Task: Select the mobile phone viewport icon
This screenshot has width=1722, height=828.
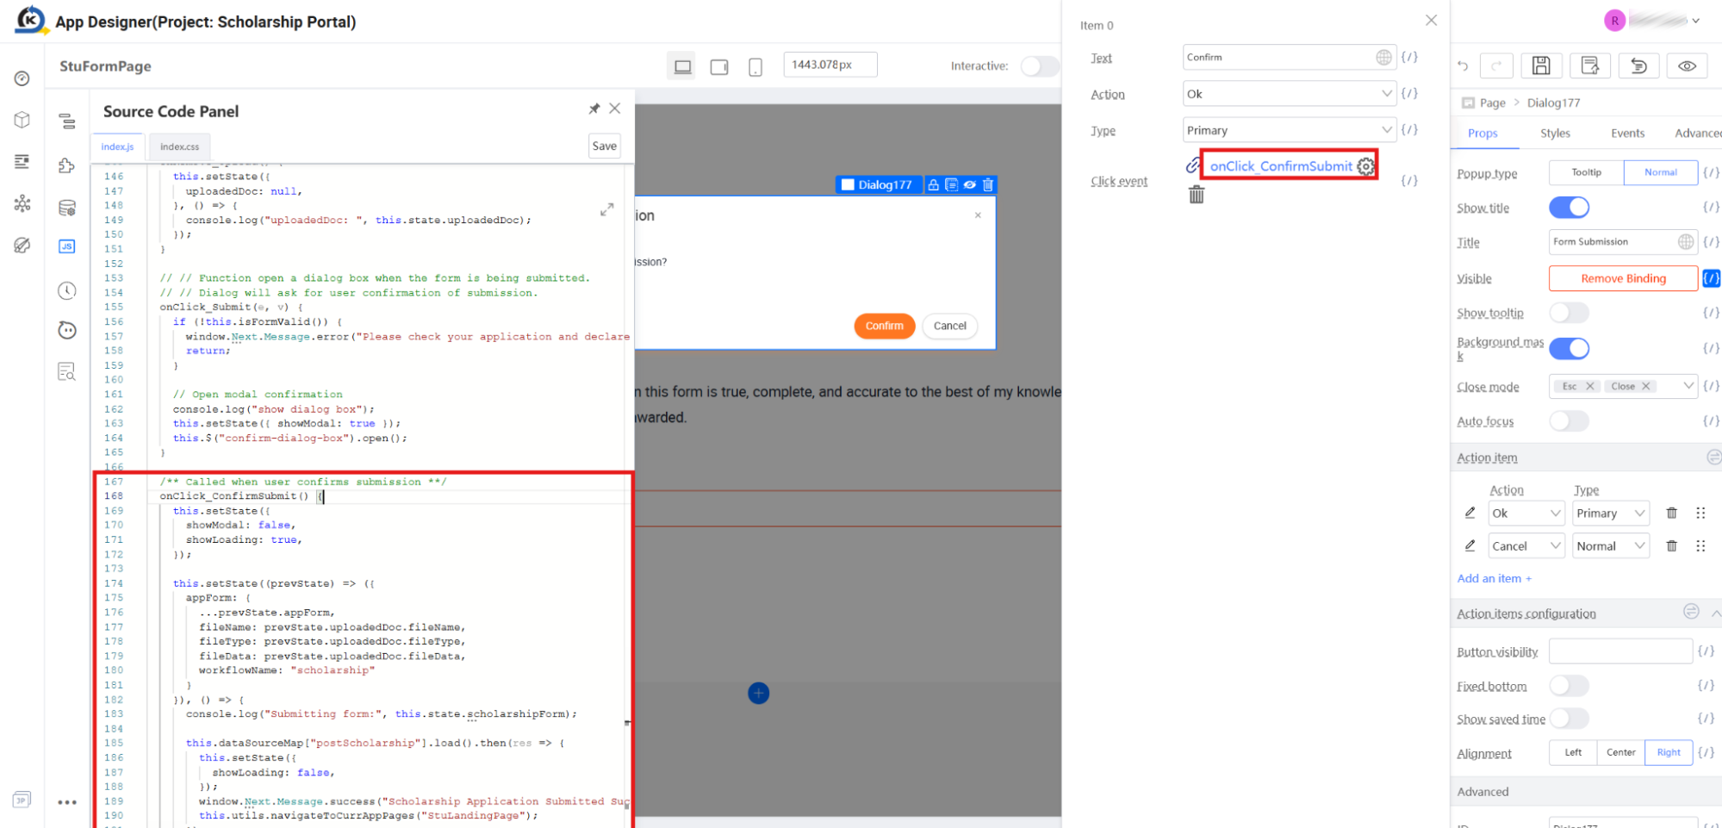Action: tap(755, 66)
